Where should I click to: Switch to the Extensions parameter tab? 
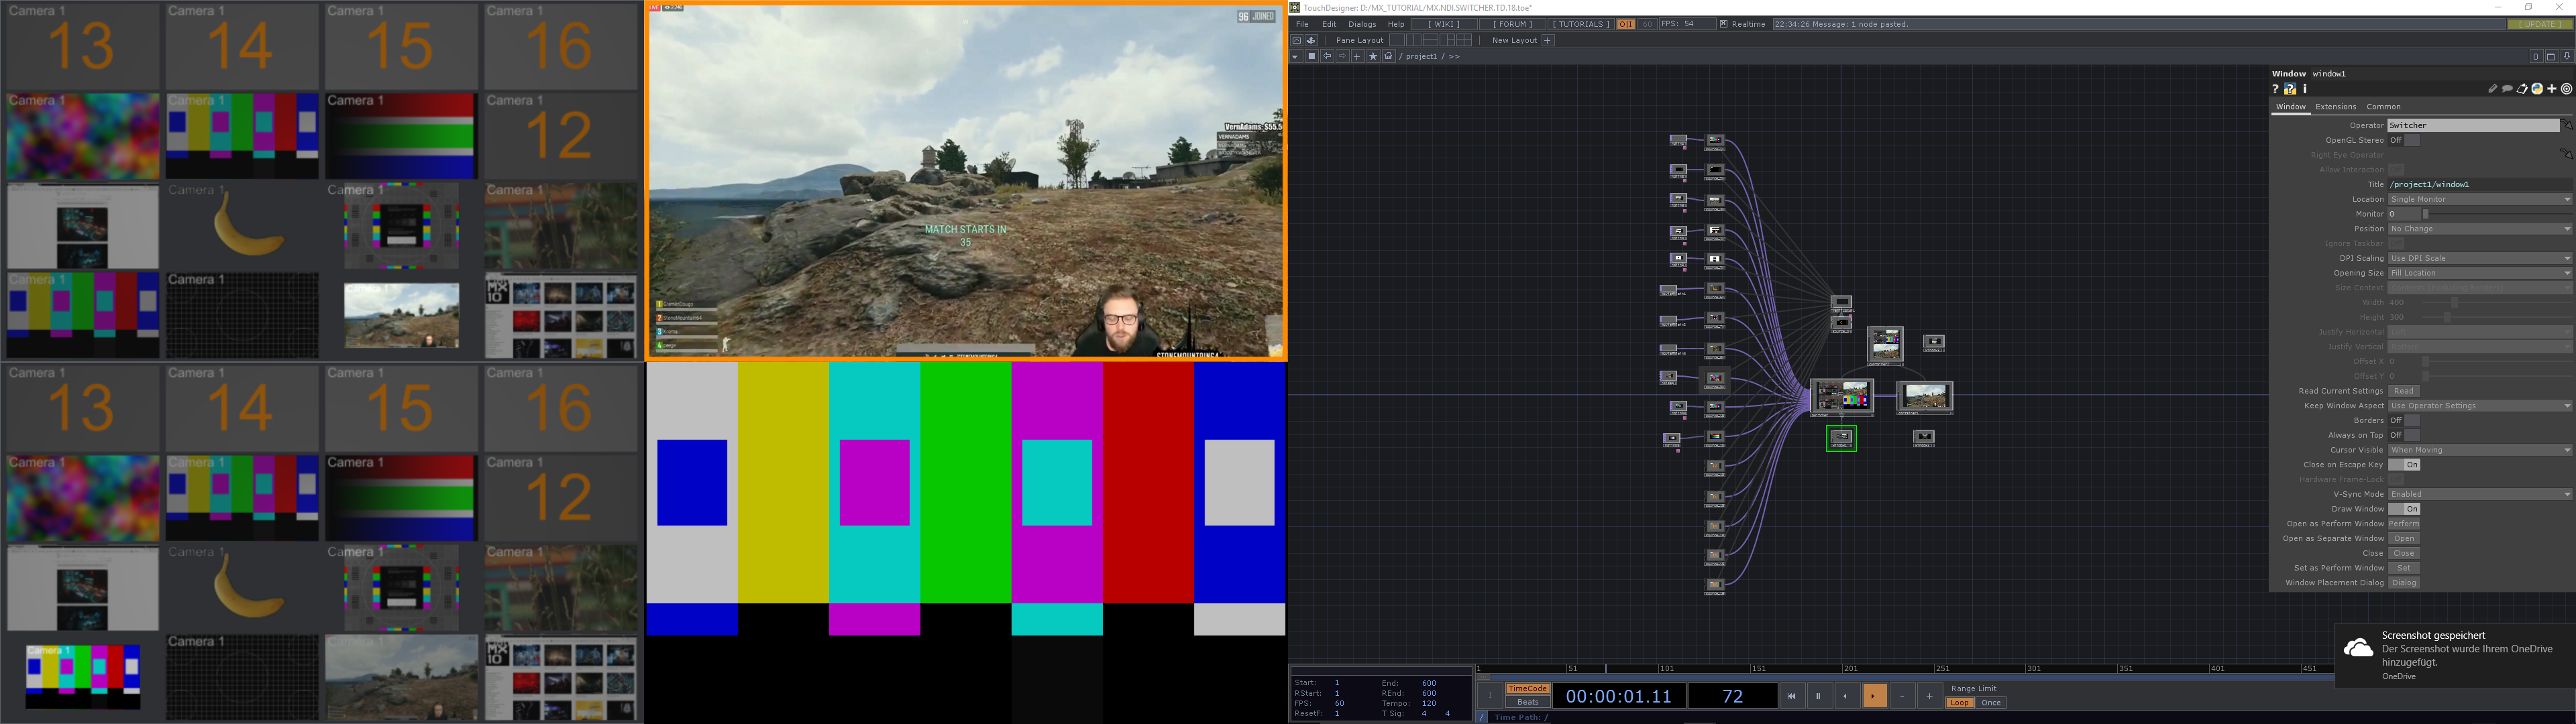(2336, 107)
